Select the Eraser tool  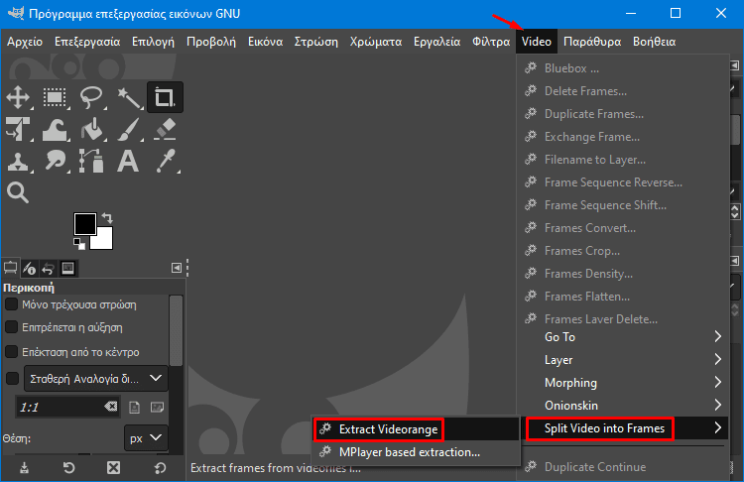tap(165, 129)
